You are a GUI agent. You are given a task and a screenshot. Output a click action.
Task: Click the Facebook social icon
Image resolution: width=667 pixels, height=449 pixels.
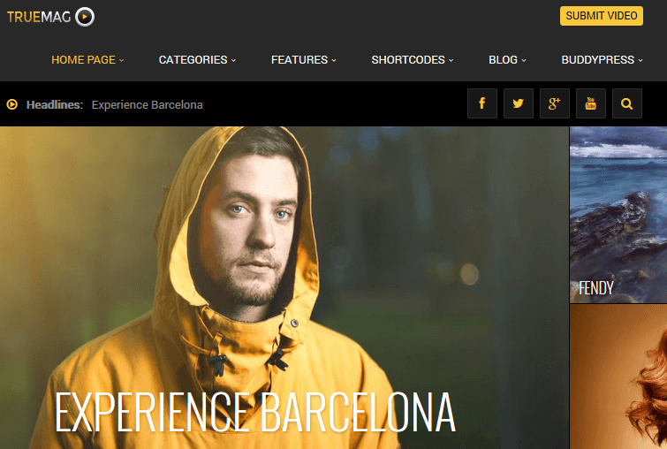click(x=482, y=103)
